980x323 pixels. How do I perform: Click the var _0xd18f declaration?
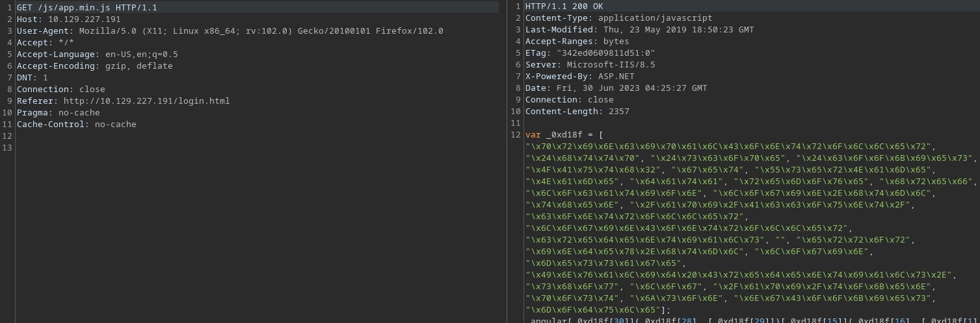(x=564, y=135)
